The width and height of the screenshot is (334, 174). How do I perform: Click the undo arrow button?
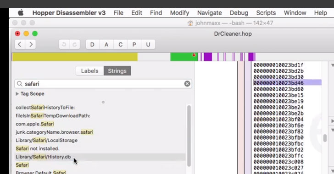pos(64,44)
